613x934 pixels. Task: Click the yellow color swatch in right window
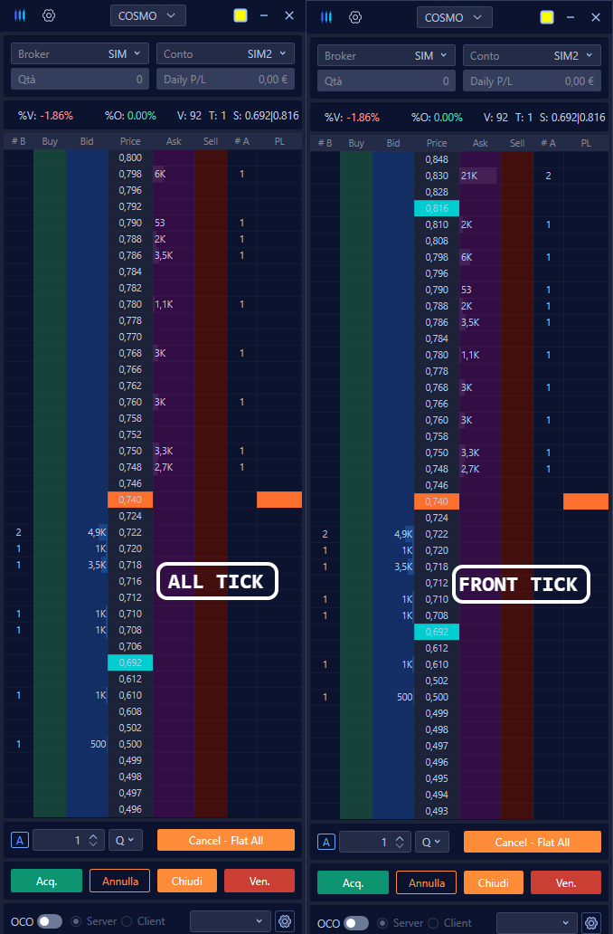547,17
